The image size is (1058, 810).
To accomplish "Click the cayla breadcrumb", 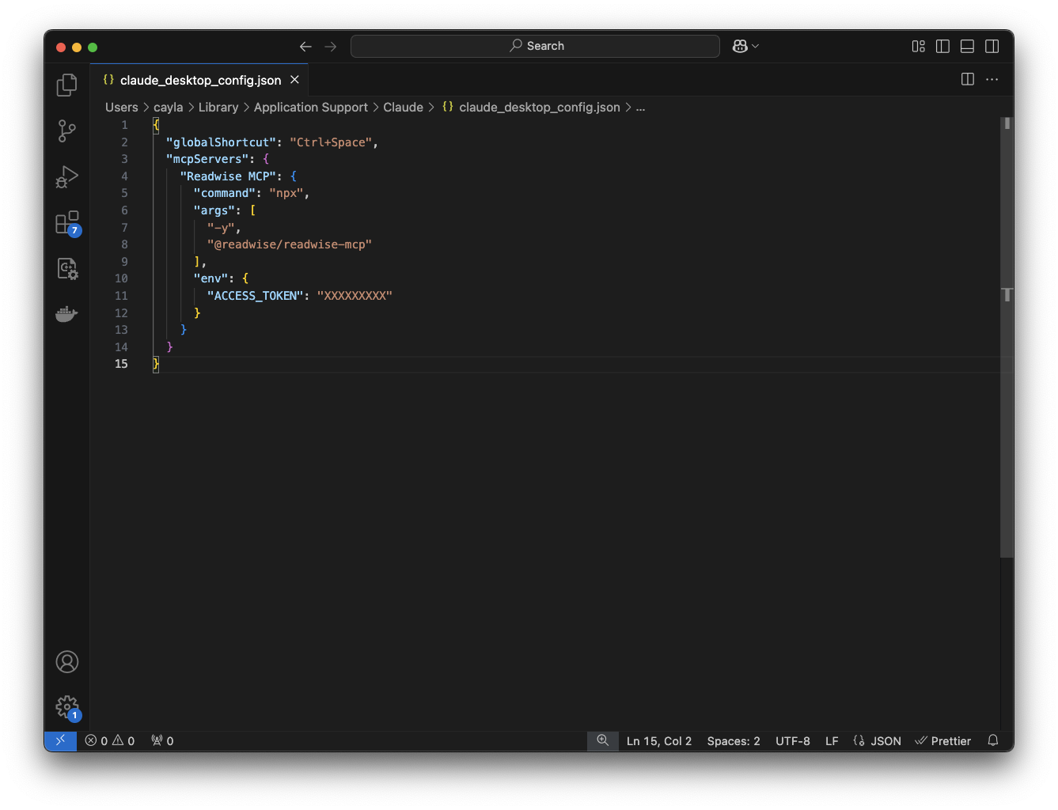I will pyautogui.click(x=168, y=108).
